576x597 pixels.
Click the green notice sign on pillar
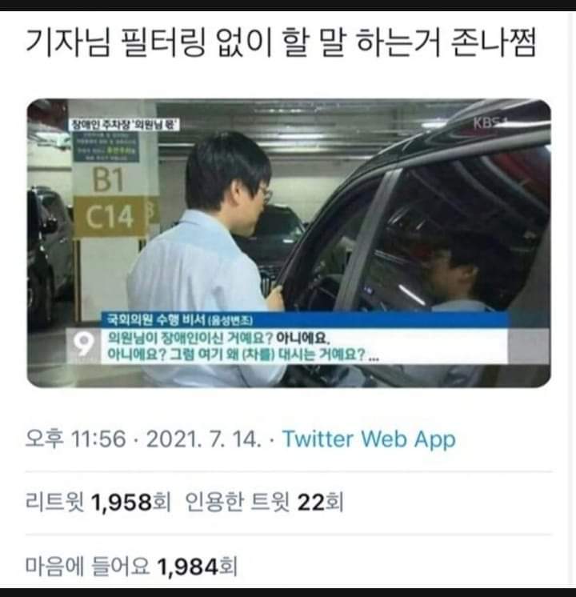coord(107,146)
